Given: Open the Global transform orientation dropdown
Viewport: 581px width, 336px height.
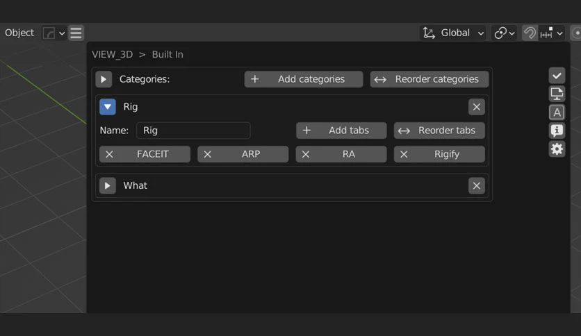Looking at the screenshot, I should 454,33.
